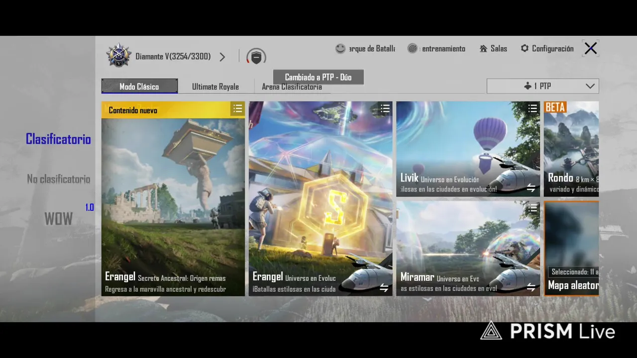This screenshot has height=358, width=637.
Task: Swap mode icon on Erangel Universo card
Action: tap(384, 288)
